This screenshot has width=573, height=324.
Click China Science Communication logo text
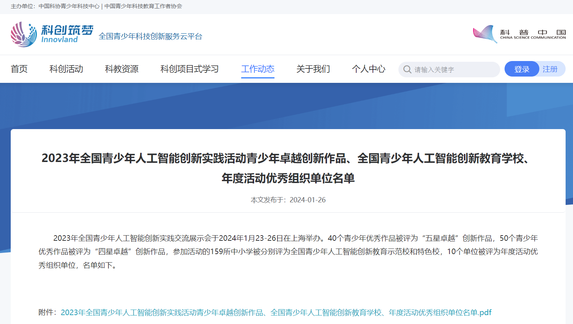[533, 34]
